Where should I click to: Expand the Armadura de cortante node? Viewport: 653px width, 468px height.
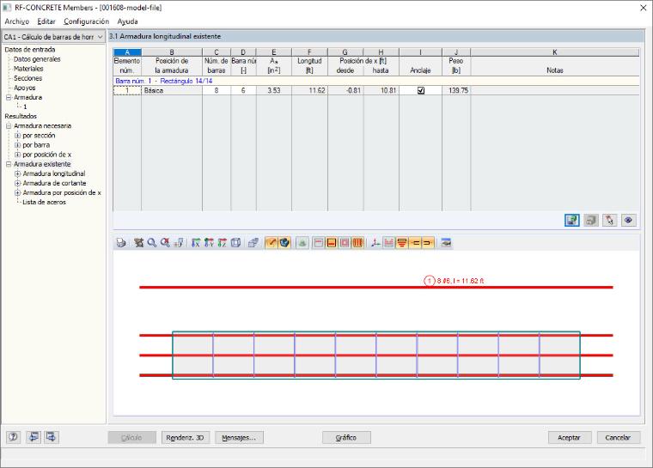coord(17,183)
